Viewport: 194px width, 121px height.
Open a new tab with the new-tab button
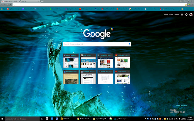tap(42, 2)
